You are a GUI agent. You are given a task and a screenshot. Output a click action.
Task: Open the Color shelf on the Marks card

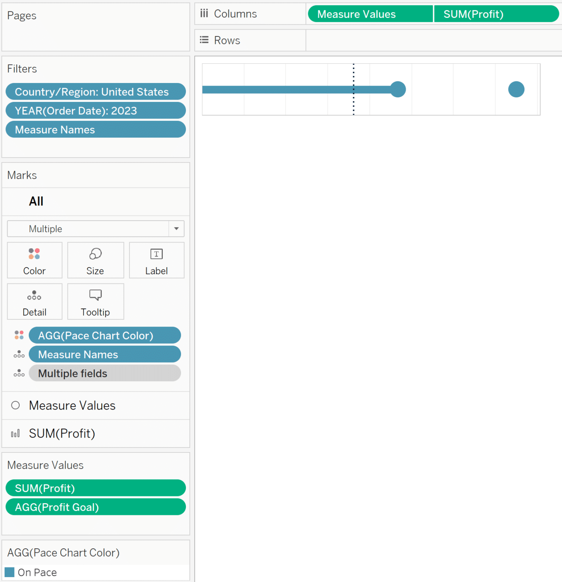(x=35, y=260)
